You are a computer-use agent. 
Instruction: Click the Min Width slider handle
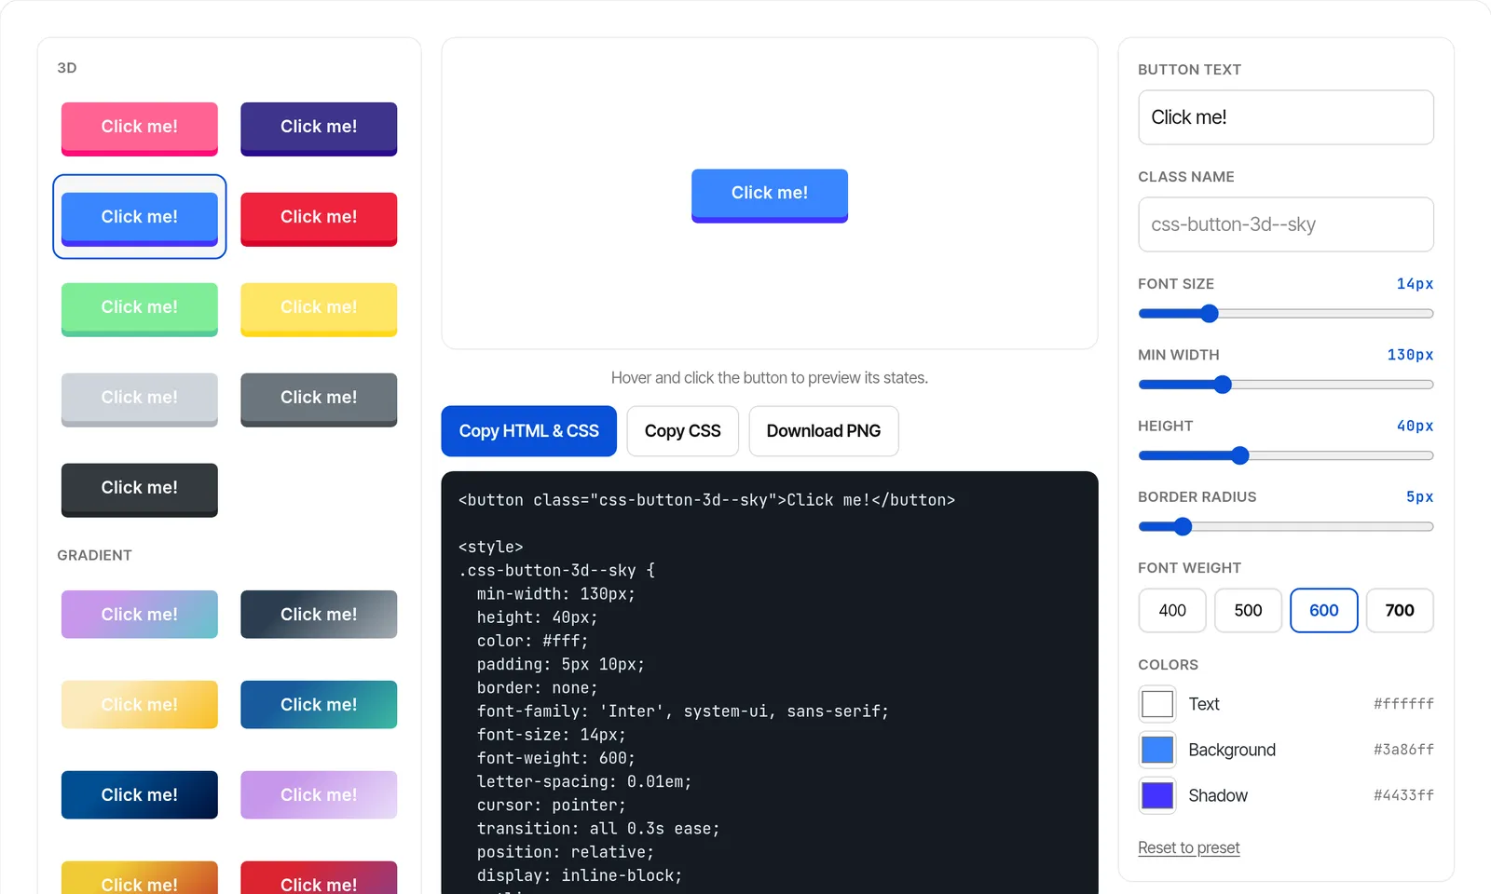1223,385
